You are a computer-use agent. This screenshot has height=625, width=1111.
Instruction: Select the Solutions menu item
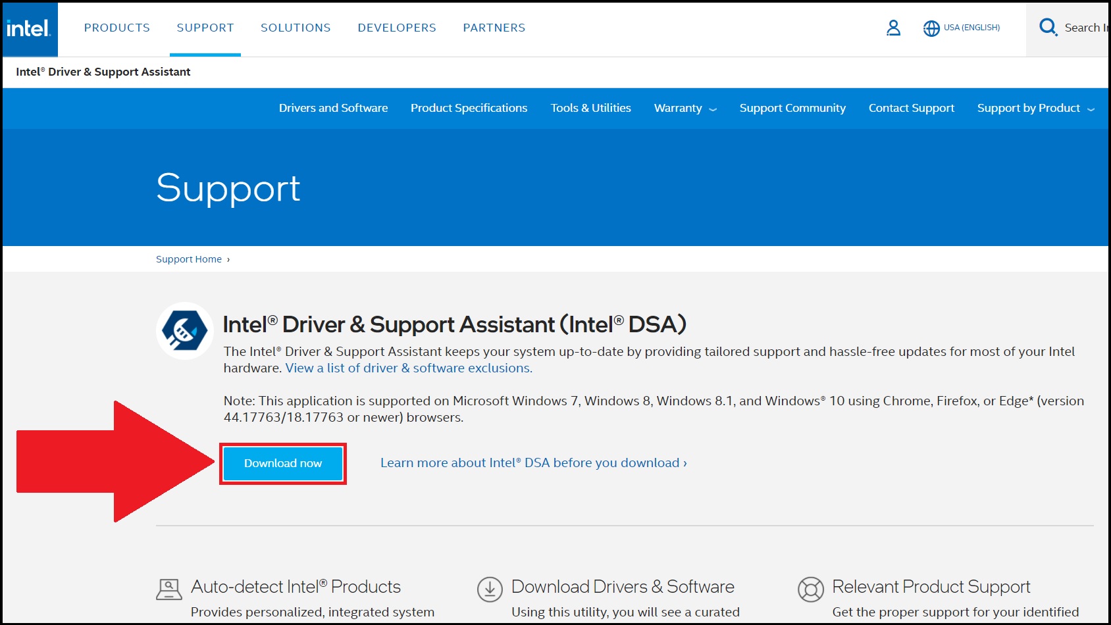point(296,28)
